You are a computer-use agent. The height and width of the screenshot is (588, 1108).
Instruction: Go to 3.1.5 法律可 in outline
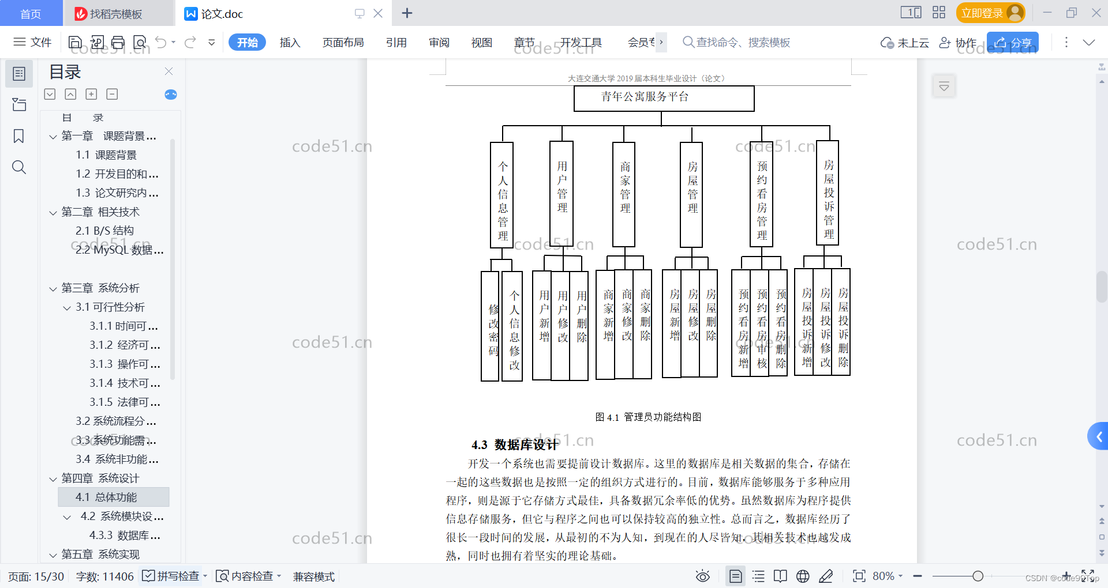point(125,402)
